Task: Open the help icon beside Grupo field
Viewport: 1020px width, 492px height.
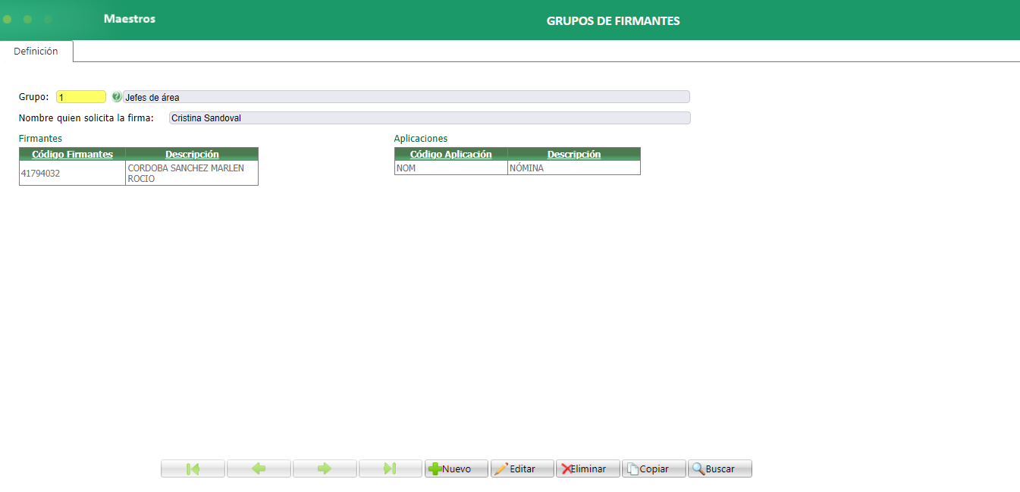Action: [x=116, y=97]
